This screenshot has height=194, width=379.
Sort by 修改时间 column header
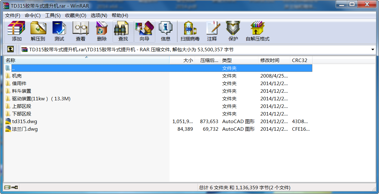pos(274,60)
